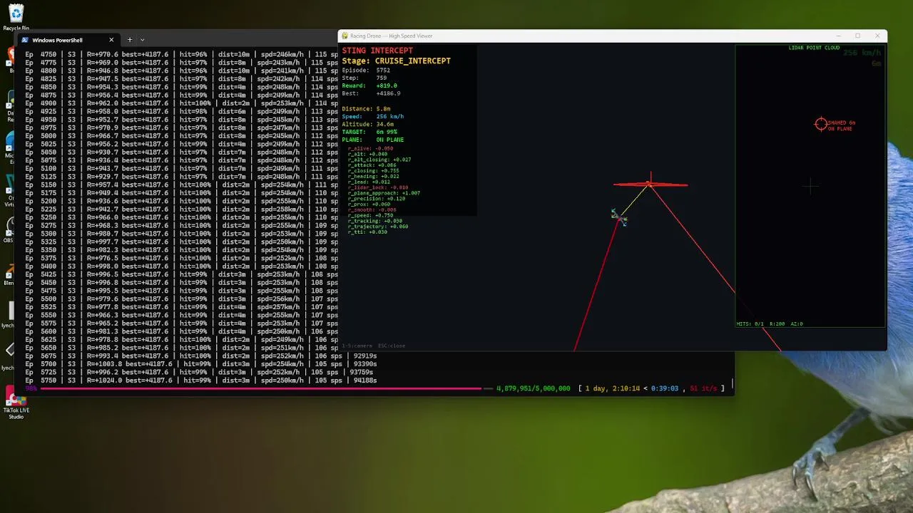Close the Windows PowerShell tab

pyautogui.click(x=111, y=40)
